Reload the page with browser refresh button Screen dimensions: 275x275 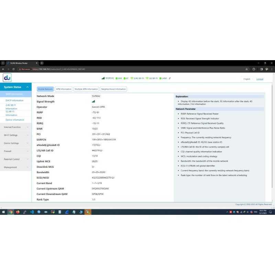coord(13,69)
